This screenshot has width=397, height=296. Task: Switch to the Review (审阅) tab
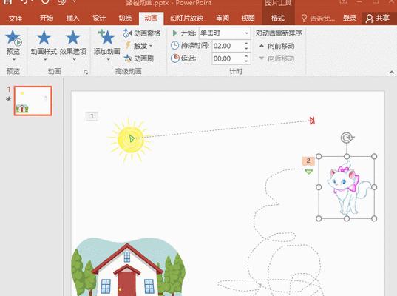pos(223,18)
